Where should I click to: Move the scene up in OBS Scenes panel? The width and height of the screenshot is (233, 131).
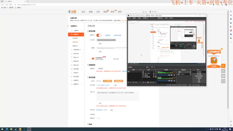tap(134, 82)
